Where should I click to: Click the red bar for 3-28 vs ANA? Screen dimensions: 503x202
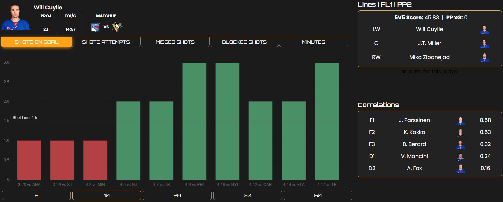pos(29,160)
